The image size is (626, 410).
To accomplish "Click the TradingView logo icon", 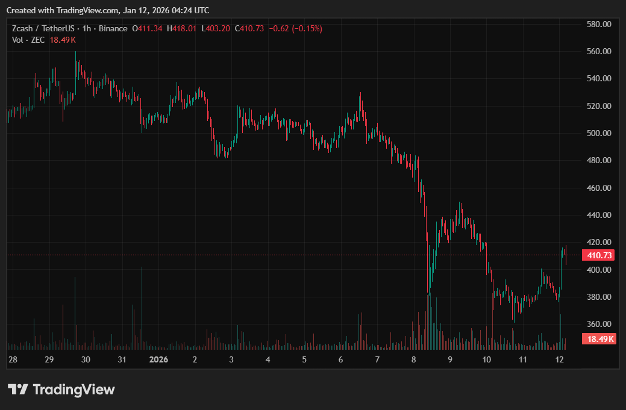I will (17, 390).
